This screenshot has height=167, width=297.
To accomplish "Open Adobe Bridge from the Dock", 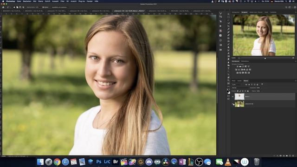I will point(116,162).
